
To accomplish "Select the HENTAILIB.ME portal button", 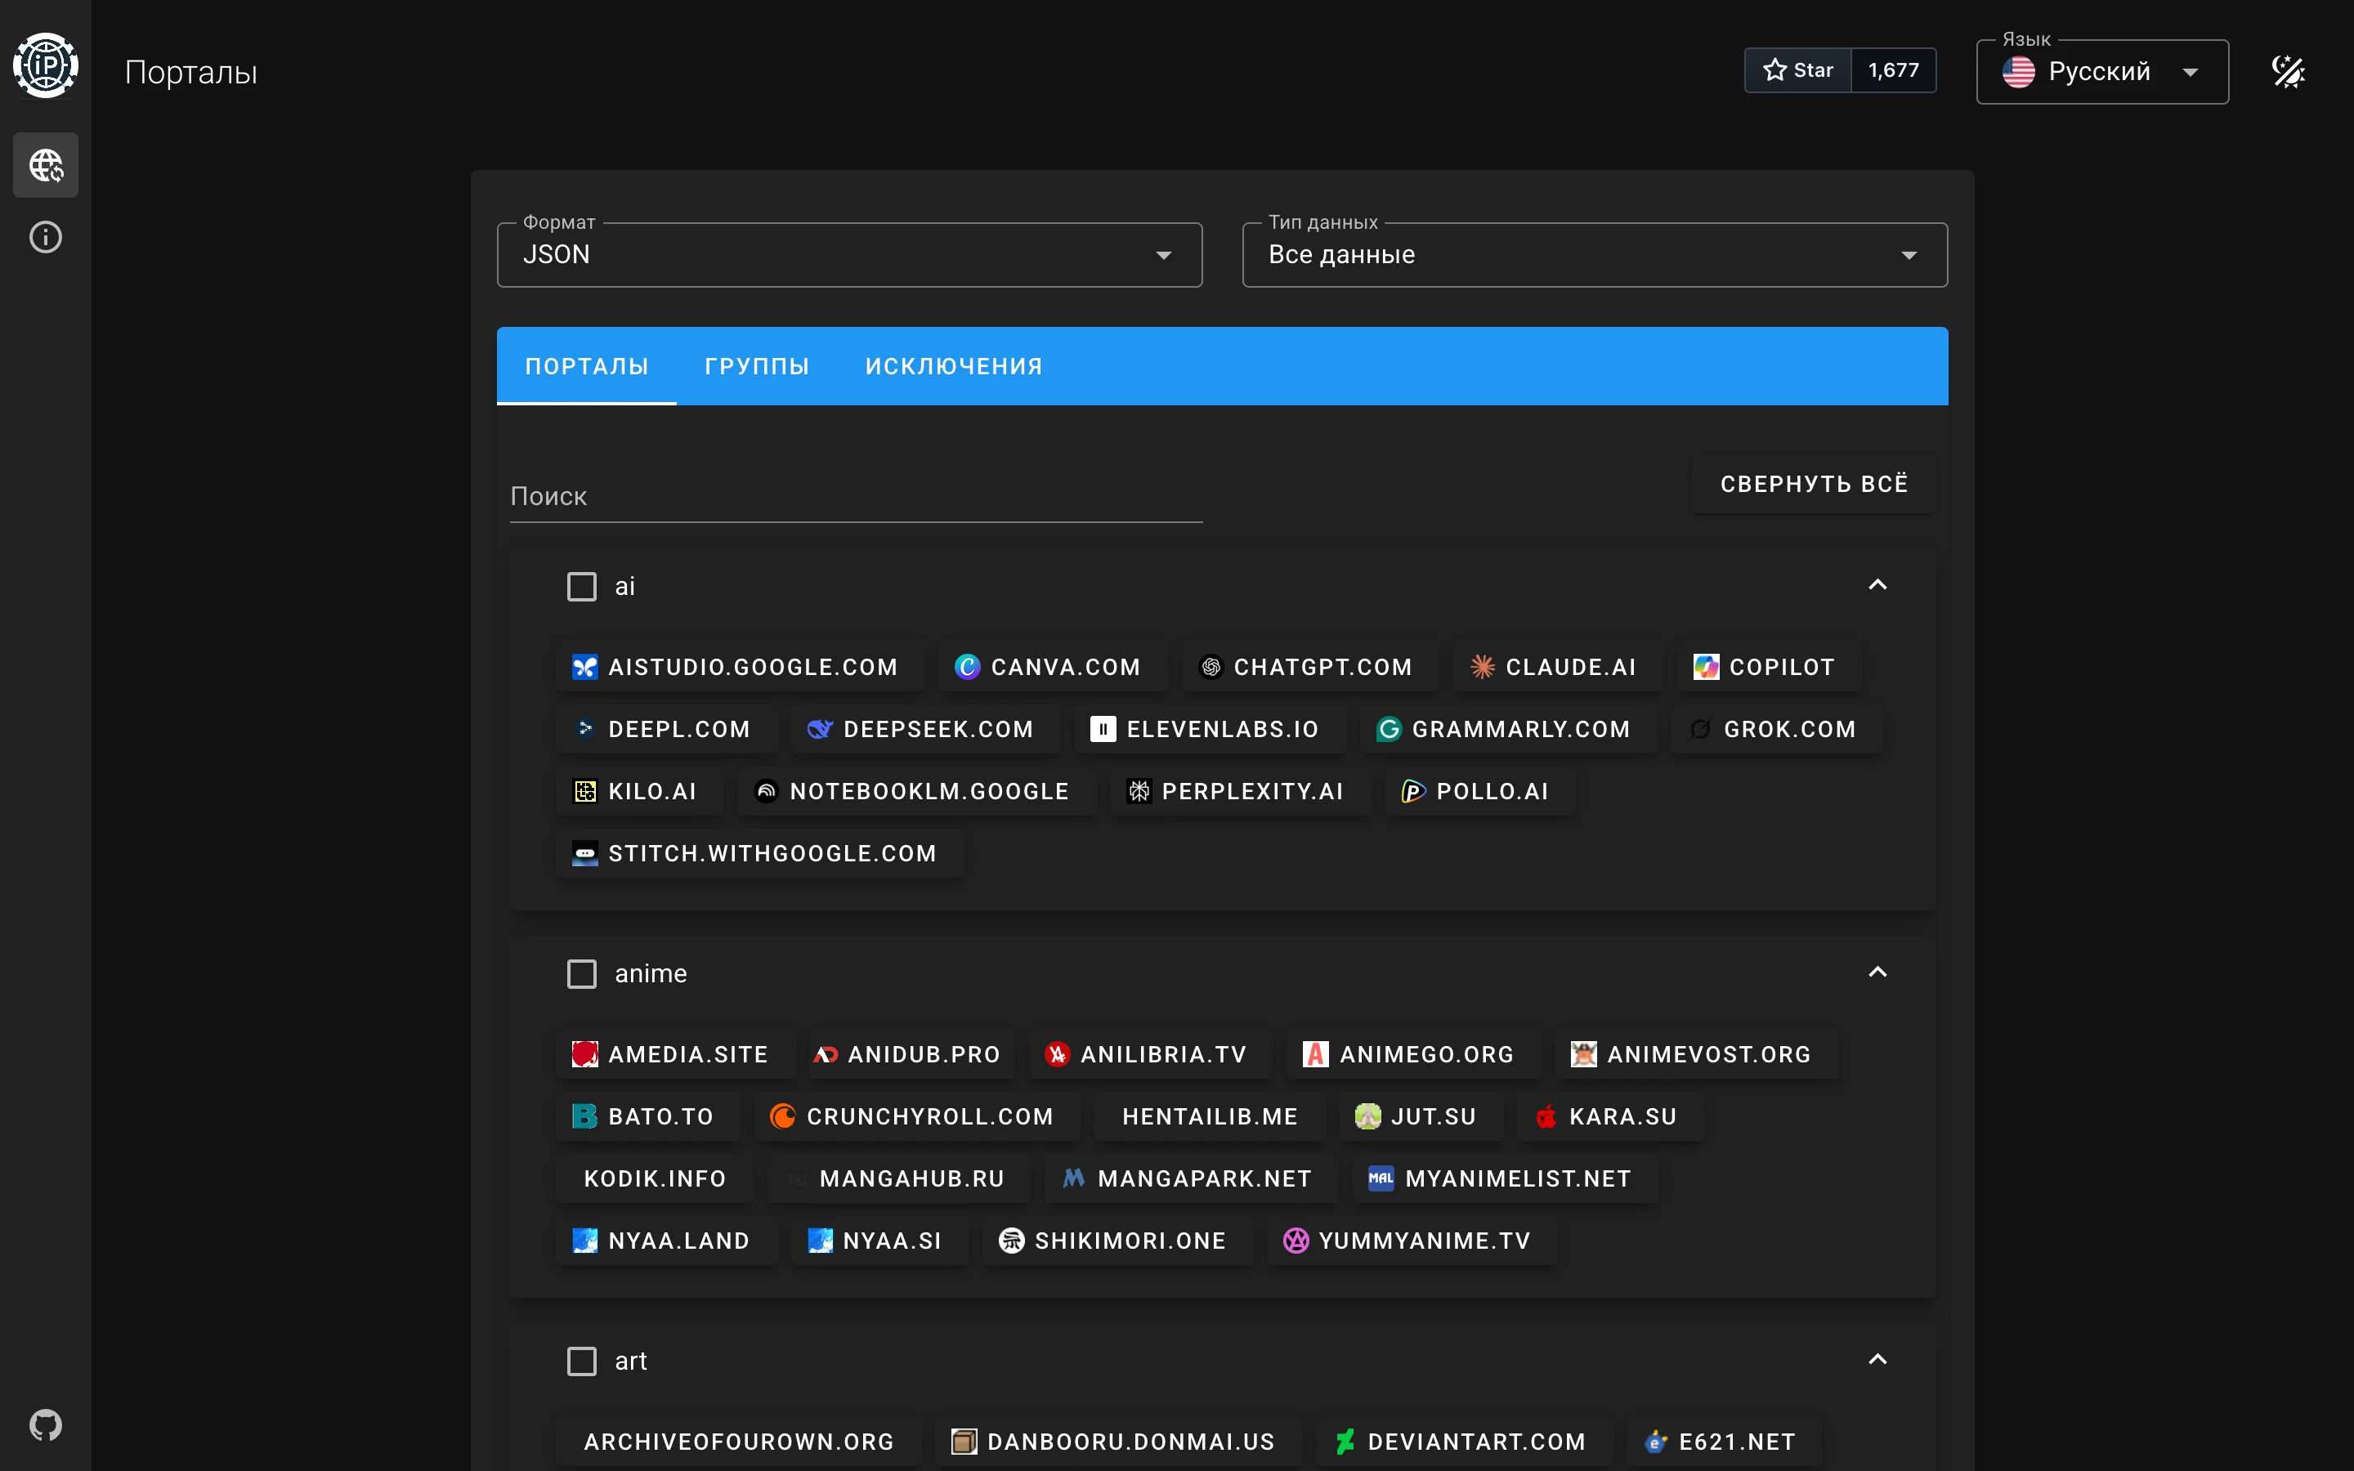I will tap(1209, 1117).
